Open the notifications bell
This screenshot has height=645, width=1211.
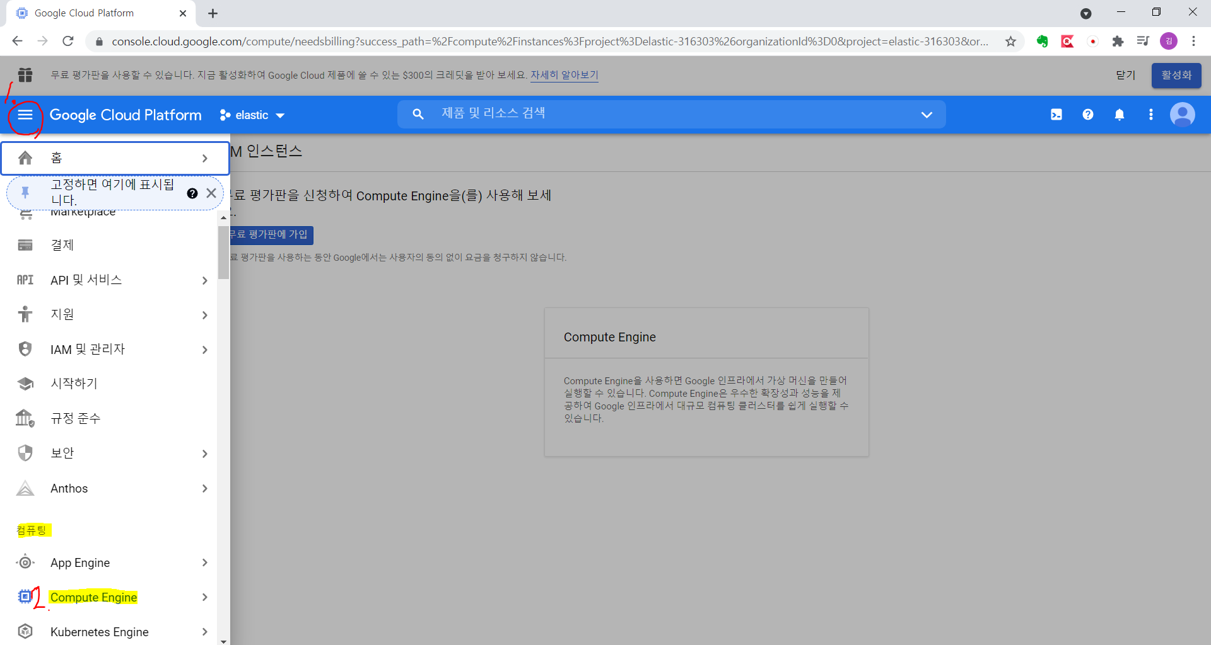click(x=1120, y=115)
